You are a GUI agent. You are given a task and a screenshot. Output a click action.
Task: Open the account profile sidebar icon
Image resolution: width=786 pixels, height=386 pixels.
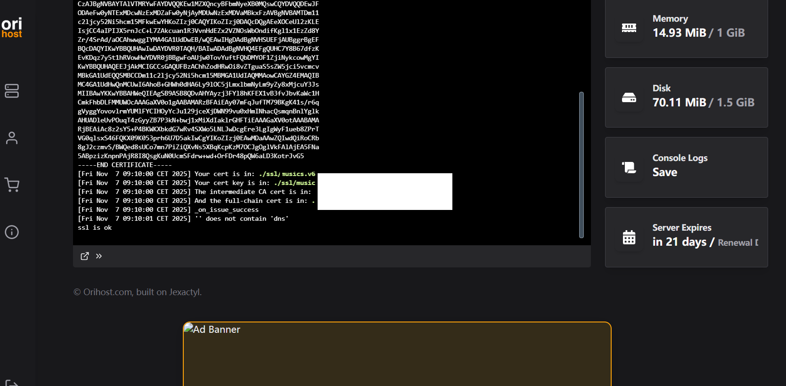tap(12, 138)
